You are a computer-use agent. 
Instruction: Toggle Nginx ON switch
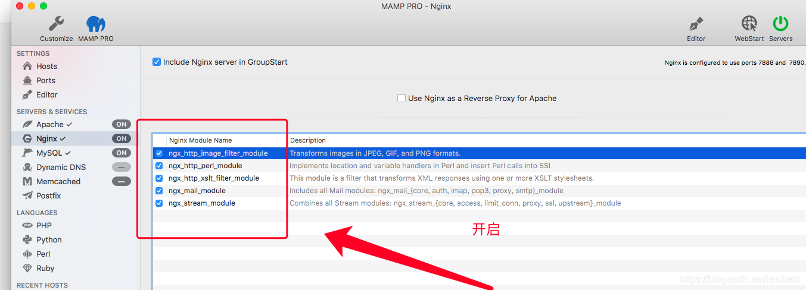coord(122,138)
